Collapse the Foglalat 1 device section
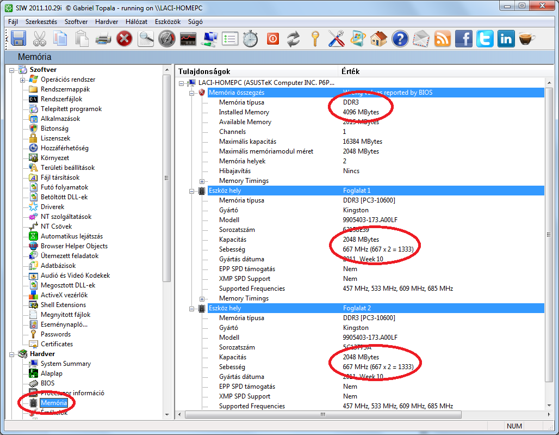This screenshot has width=559, height=435. coord(192,191)
